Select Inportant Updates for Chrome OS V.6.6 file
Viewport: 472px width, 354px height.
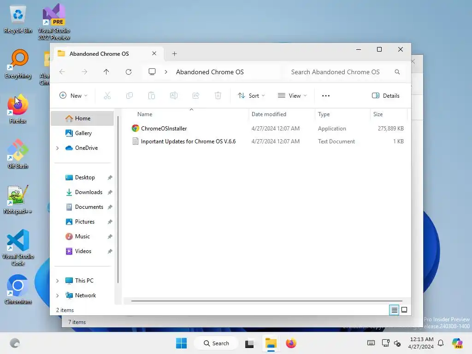tap(267, 142)
